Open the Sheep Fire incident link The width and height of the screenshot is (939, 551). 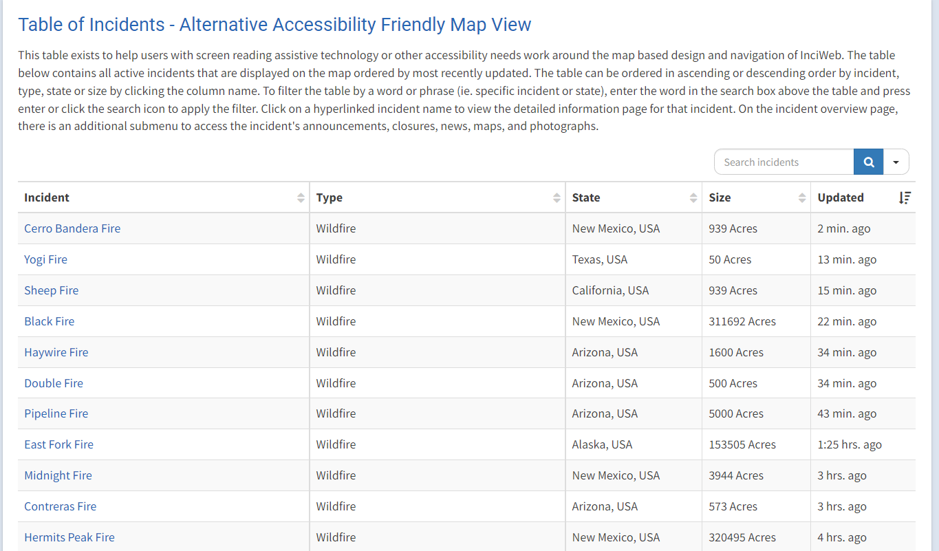[52, 290]
